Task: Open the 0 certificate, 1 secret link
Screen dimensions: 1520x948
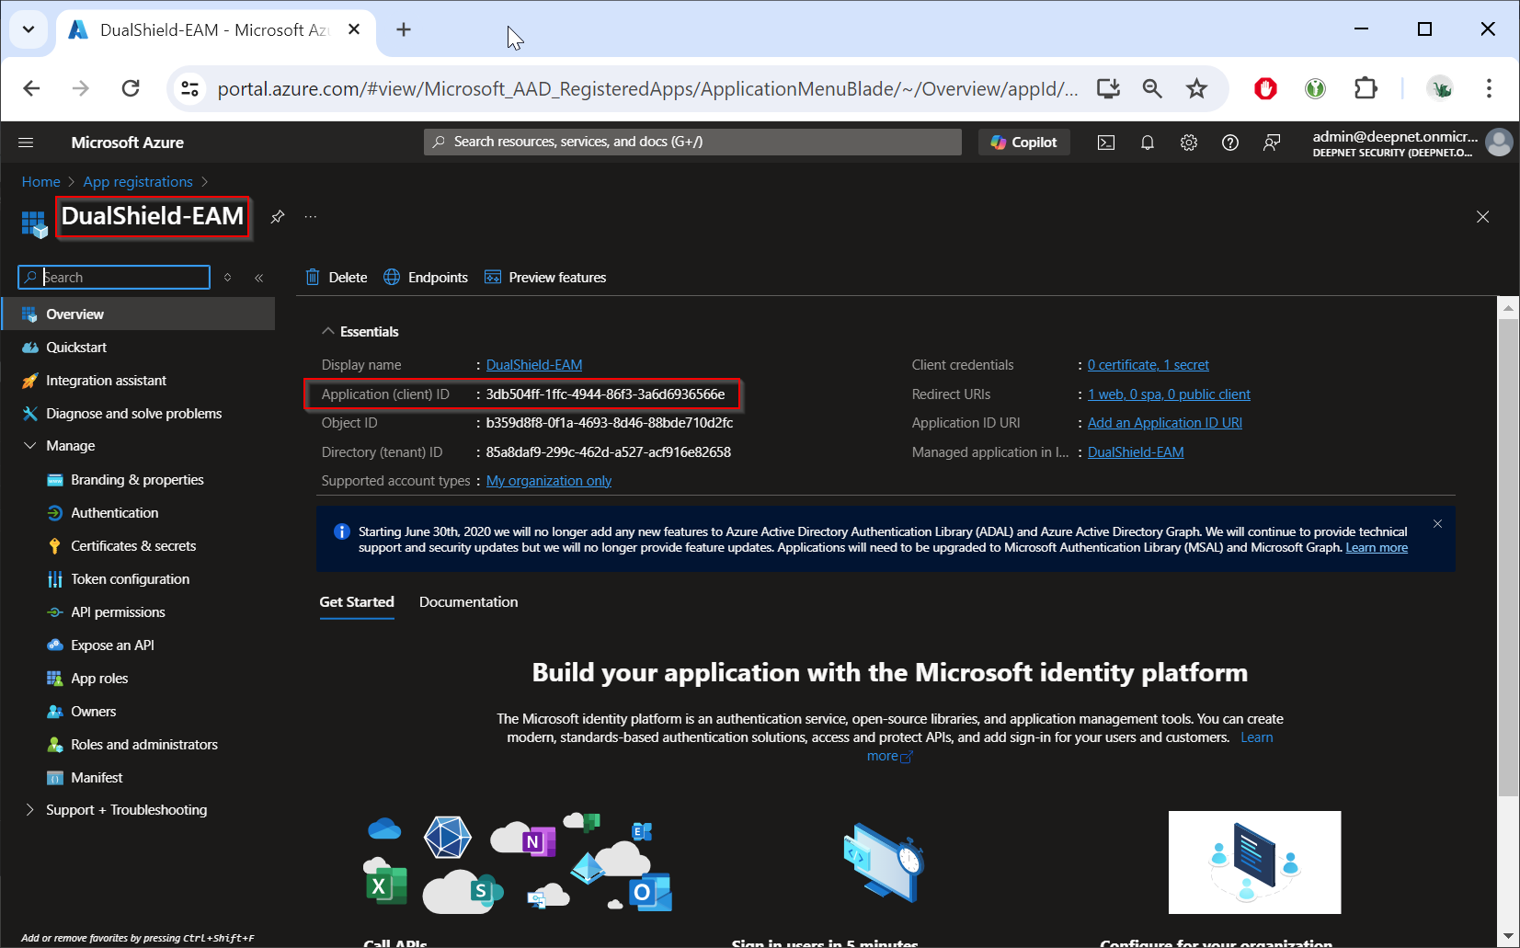Action: [x=1148, y=365]
